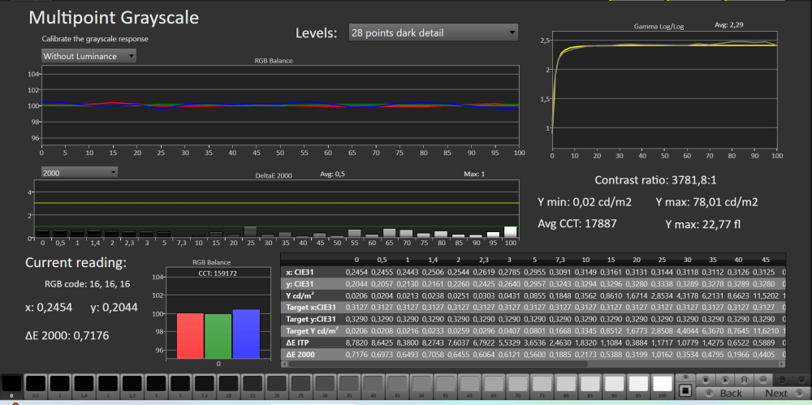The width and height of the screenshot is (812, 405).
Task: Select the 35 grayscale patch
Action: [x=349, y=387]
